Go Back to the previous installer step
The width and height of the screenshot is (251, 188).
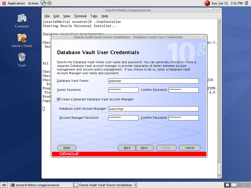click(127, 148)
